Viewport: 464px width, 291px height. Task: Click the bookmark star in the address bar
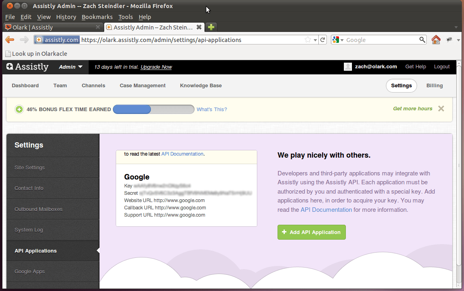(x=308, y=40)
